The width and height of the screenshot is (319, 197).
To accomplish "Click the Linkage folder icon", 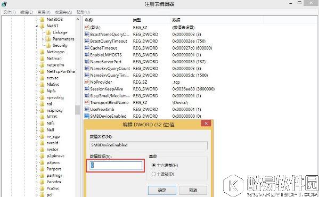I will point(48,32).
